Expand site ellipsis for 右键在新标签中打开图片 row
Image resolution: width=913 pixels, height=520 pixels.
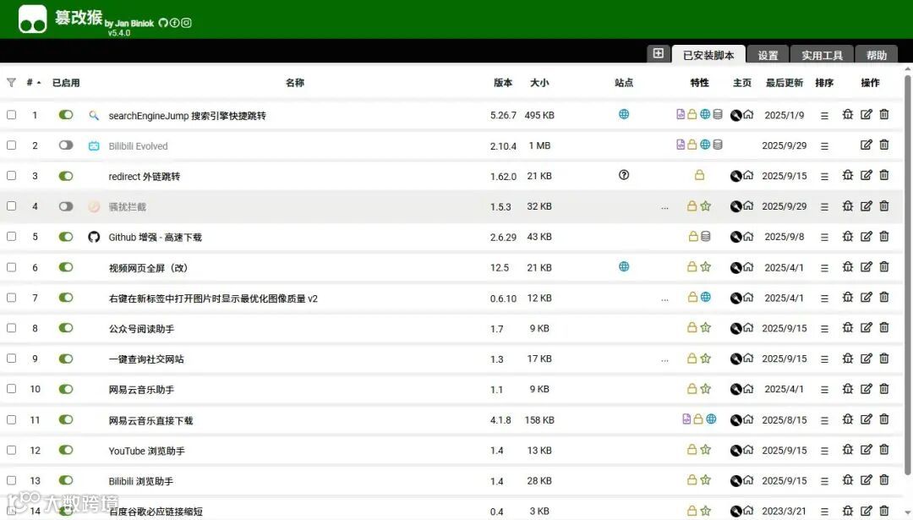[x=665, y=298]
